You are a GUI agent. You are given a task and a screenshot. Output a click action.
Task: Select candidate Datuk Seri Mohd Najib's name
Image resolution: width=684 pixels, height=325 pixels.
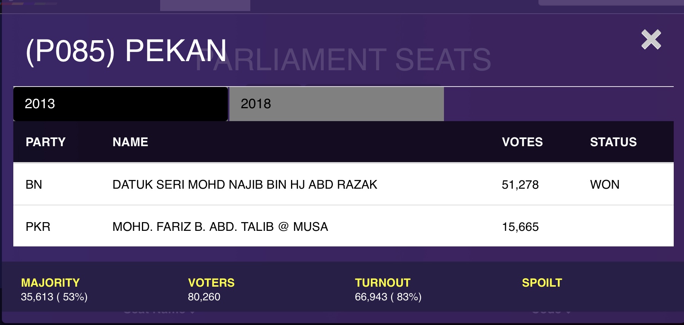(x=245, y=185)
